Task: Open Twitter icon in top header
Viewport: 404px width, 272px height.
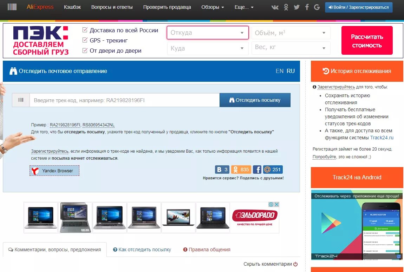Action: (x=297, y=7)
